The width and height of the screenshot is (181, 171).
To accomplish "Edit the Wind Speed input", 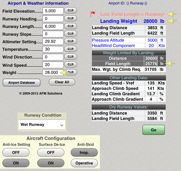I will pos(53,65).
